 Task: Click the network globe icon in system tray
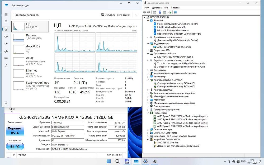[238, 161]
